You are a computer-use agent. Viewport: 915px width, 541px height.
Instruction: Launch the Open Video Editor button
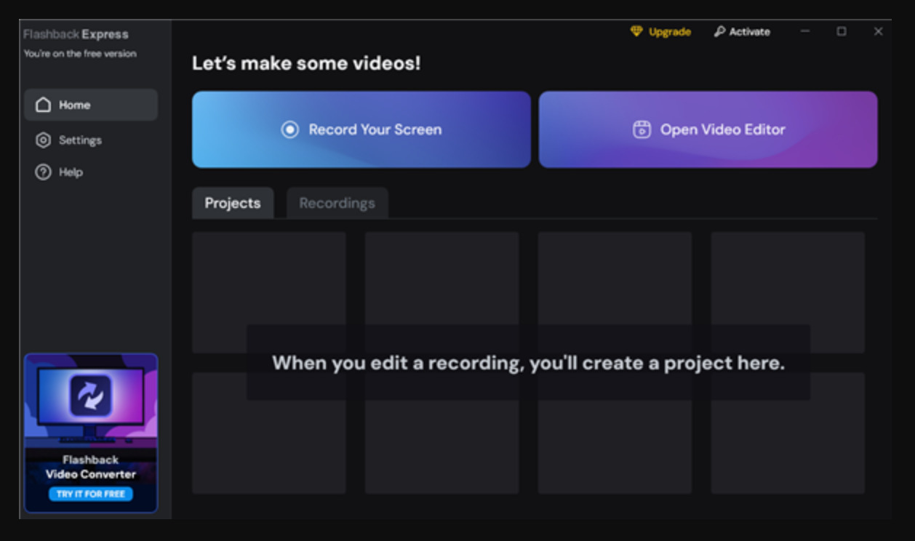pos(708,129)
